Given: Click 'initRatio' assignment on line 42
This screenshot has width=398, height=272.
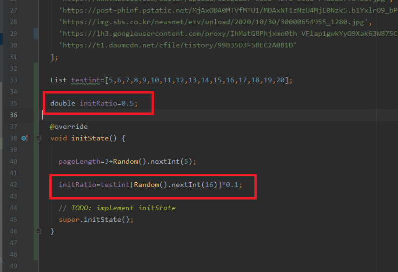Looking at the screenshot, I should [78, 185].
